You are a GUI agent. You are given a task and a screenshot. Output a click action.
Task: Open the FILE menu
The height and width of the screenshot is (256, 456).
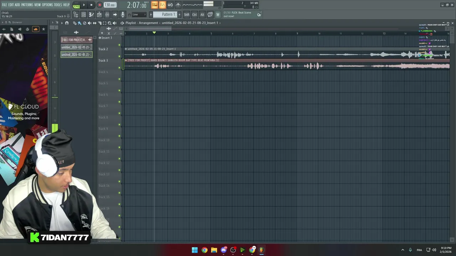[x=4, y=5]
